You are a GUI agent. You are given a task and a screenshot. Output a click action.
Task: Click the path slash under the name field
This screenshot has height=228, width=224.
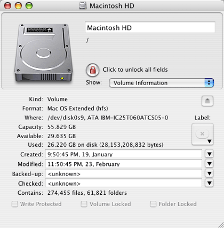pyautogui.click(x=87, y=41)
